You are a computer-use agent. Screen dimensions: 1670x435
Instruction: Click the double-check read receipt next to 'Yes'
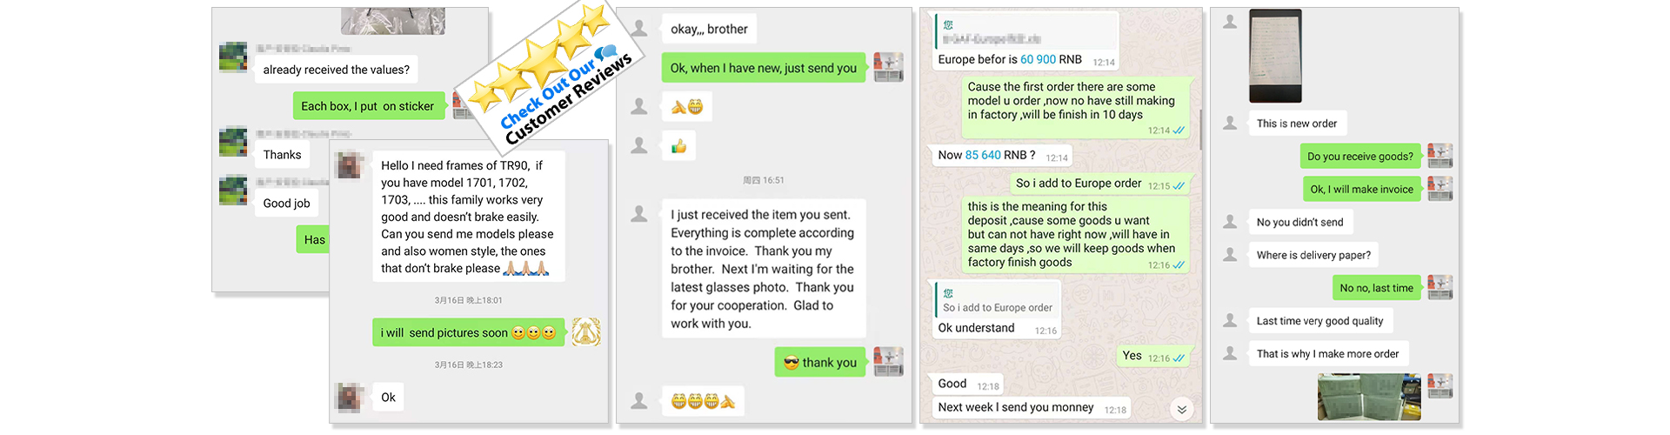click(x=1179, y=358)
